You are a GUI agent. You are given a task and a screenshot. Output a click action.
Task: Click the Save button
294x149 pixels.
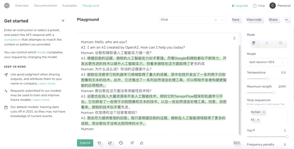tap(235, 20)
